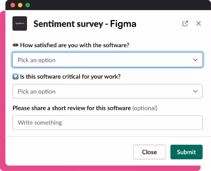Click the red window close dot
Image resolution: width=211 pixels, height=171 pixels.
coord(13,5)
